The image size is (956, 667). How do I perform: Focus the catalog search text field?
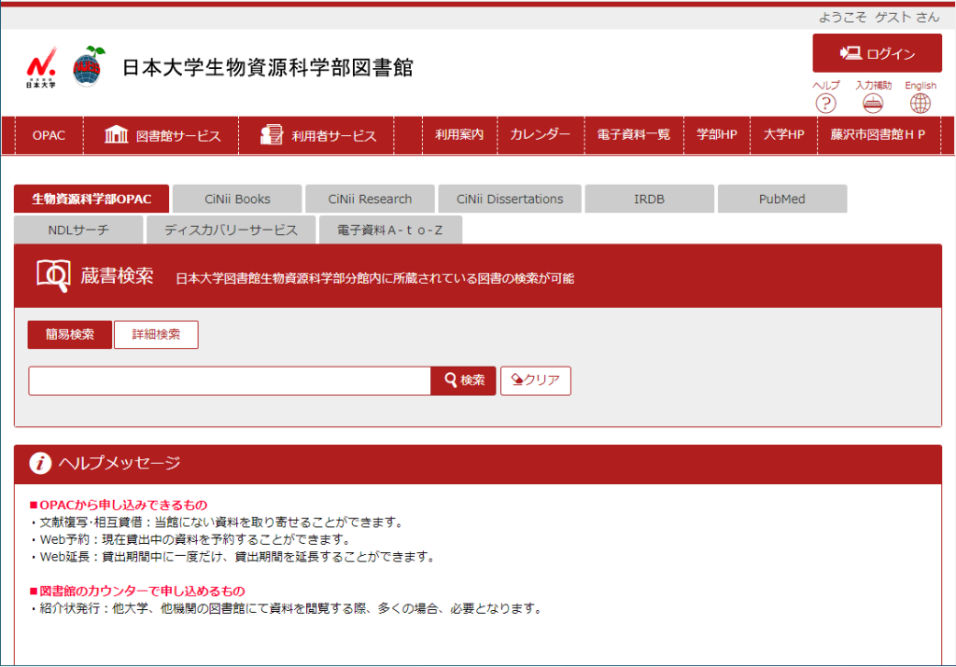pyautogui.click(x=230, y=381)
